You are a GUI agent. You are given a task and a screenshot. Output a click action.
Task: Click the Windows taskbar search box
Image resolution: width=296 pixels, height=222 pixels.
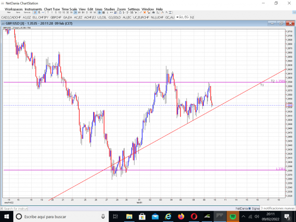(x=61, y=216)
